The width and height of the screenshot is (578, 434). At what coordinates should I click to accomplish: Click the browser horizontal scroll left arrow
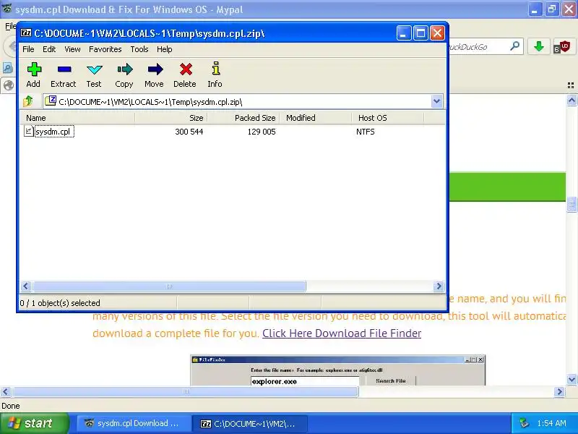click(5, 391)
